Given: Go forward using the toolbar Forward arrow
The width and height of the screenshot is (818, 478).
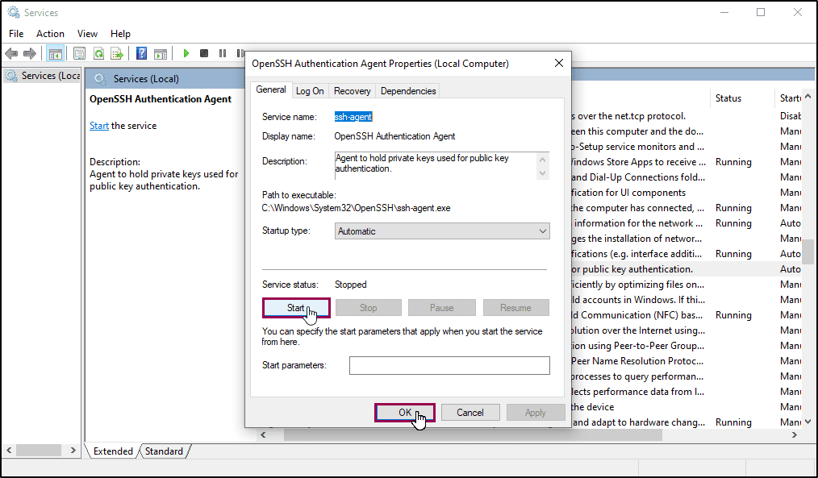Looking at the screenshot, I should point(30,53).
